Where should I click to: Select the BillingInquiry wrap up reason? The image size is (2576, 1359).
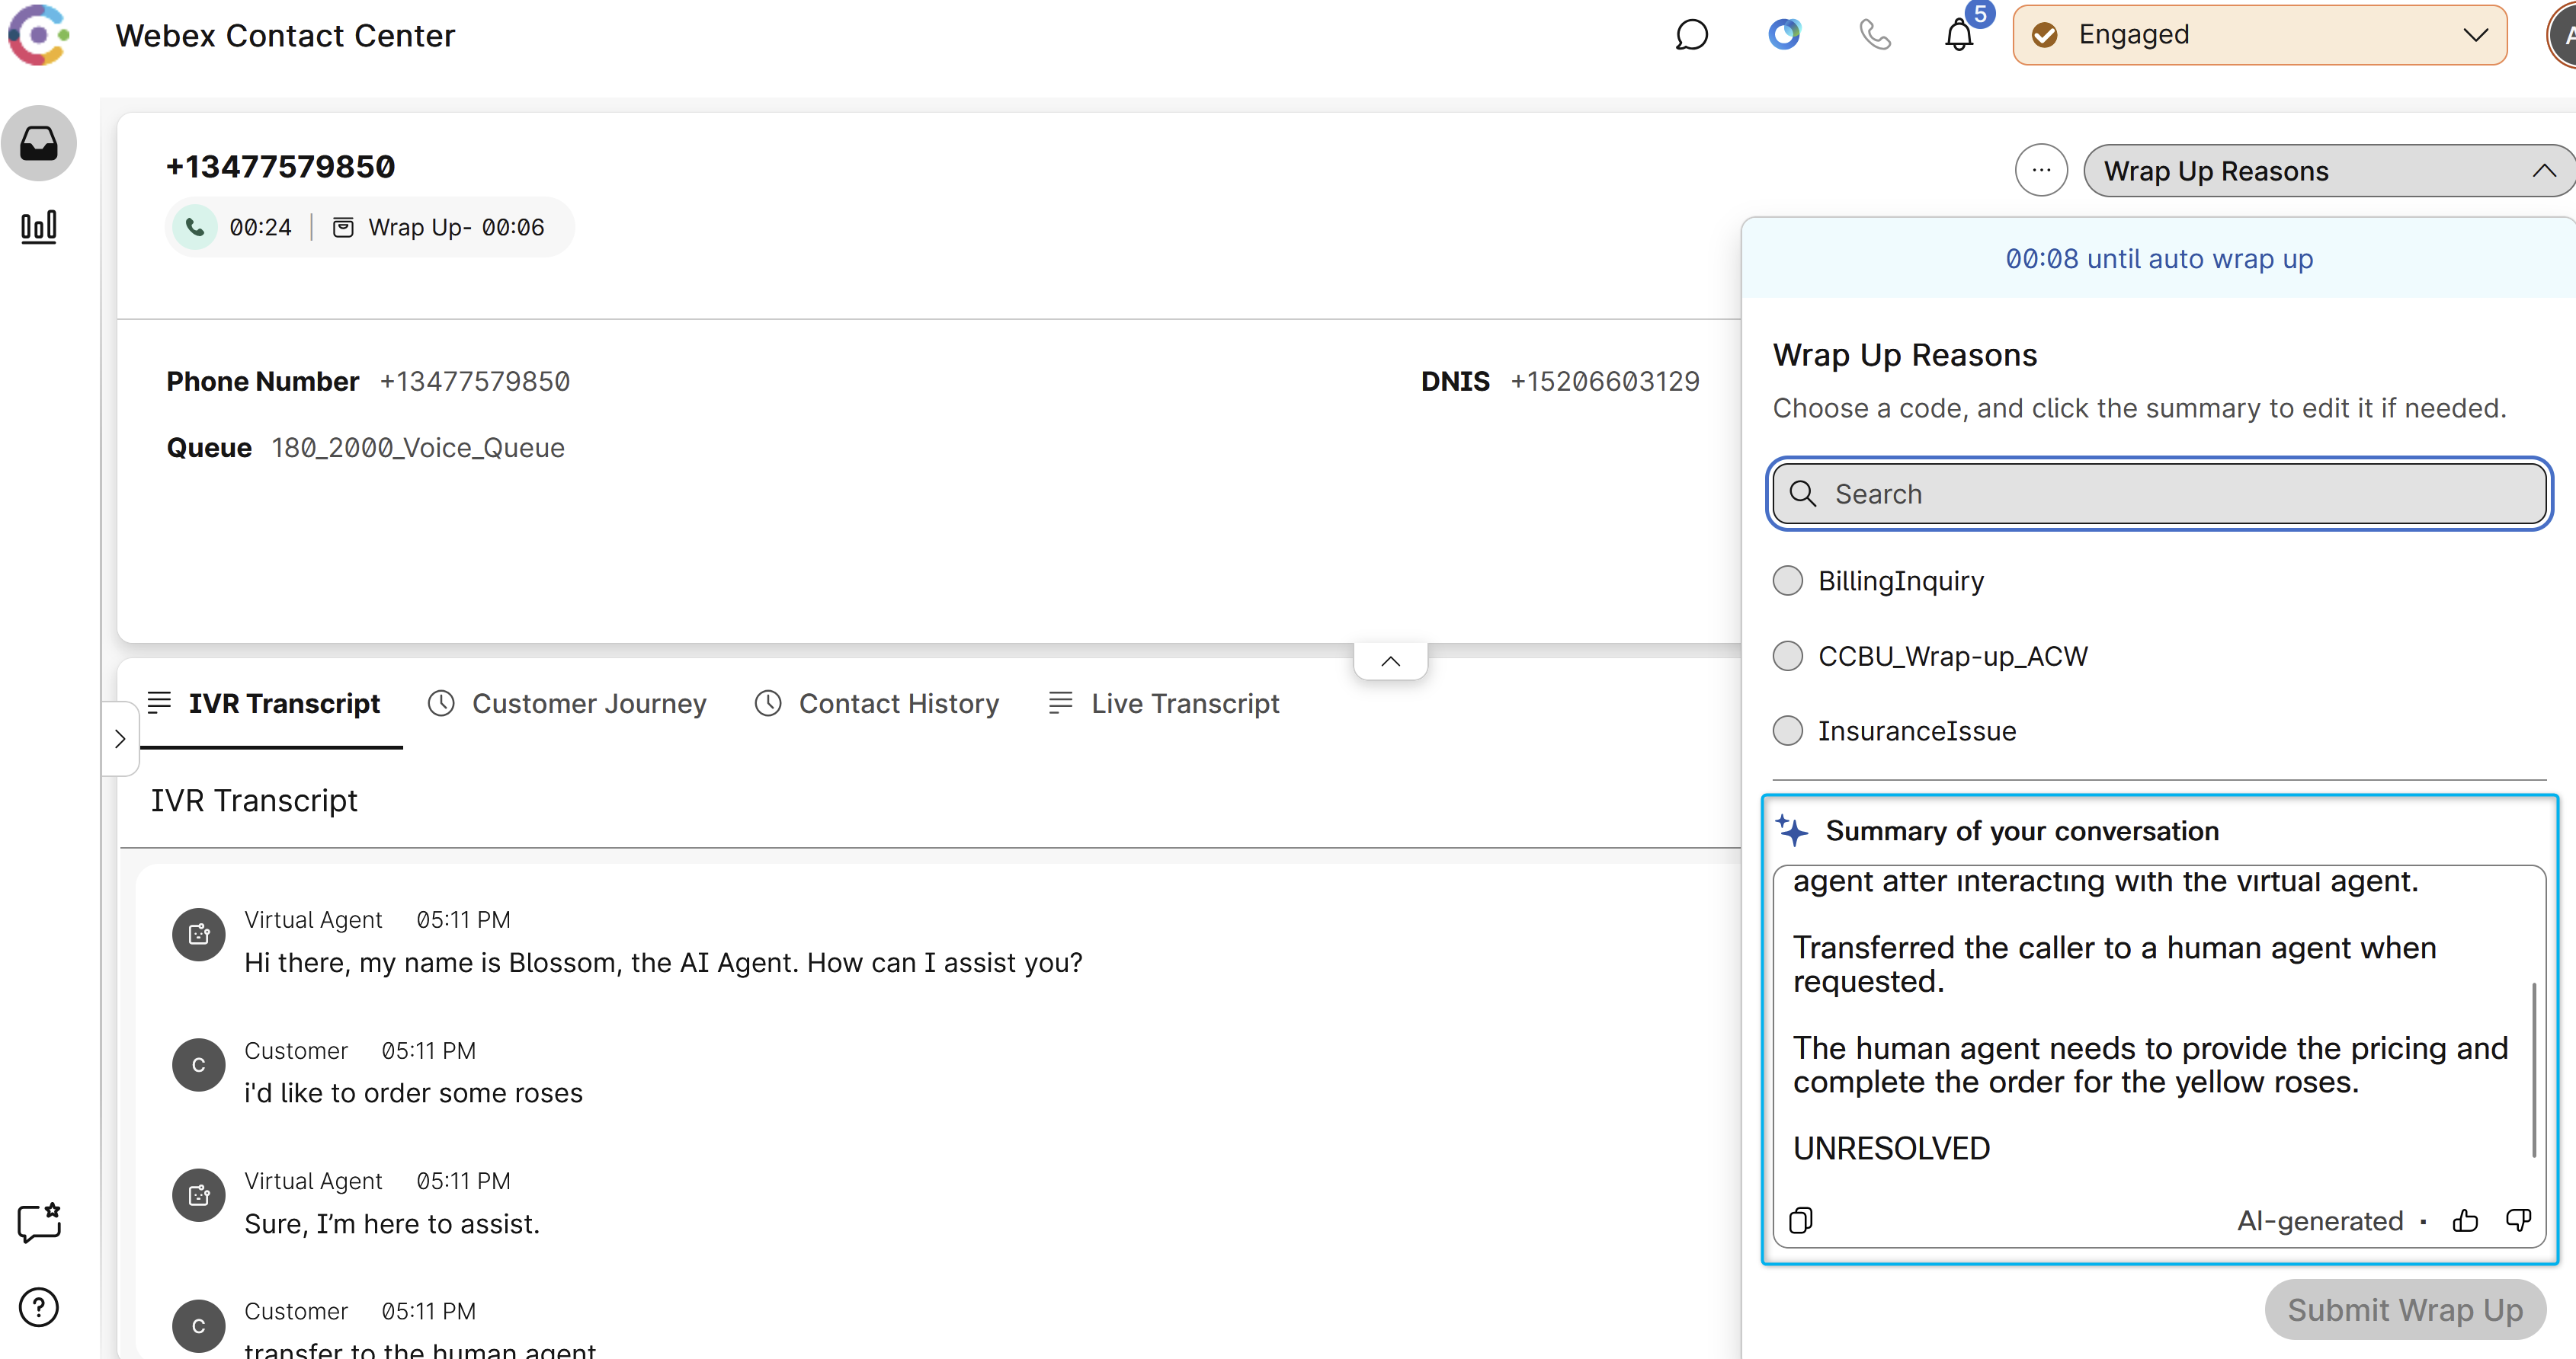[x=1788, y=580]
